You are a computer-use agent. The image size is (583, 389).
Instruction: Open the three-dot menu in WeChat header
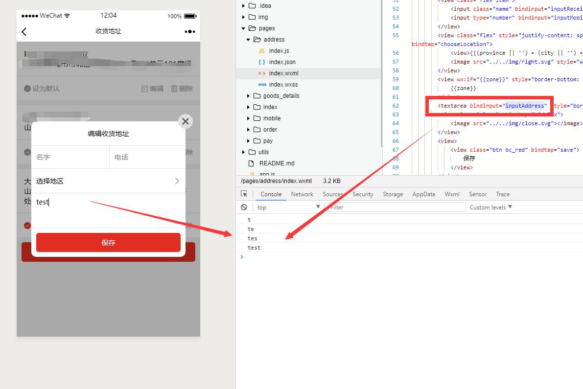tap(189, 32)
